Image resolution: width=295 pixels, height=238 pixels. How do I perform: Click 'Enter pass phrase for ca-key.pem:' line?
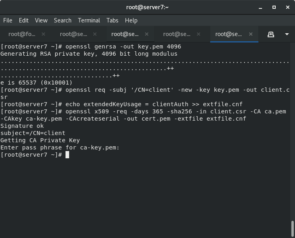click(x=60, y=147)
